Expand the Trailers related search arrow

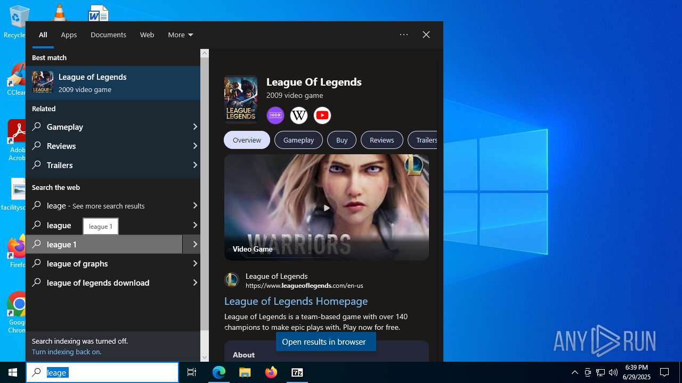[195, 165]
